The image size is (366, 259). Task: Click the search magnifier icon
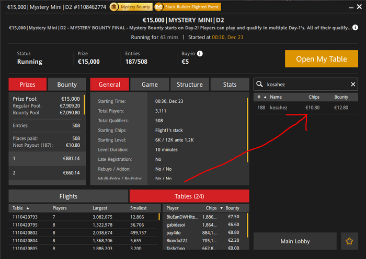[259, 84]
